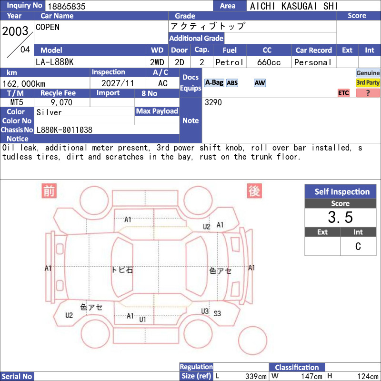Click the Additional Grade label
The height and width of the screenshot is (381, 381).
pyautogui.click(x=196, y=38)
